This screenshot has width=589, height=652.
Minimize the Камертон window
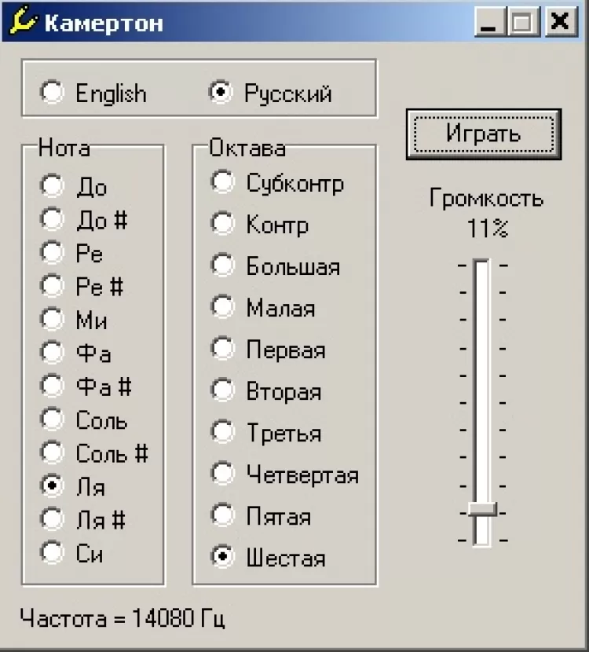[x=490, y=22]
